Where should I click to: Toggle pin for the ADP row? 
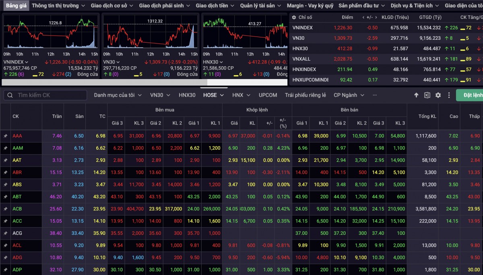[6, 269]
